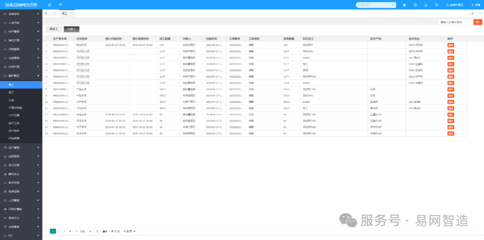The image size is (484, 240).
Task: Click the 仓储管理 sidebar icon
Action: click(x=5, y=58)
